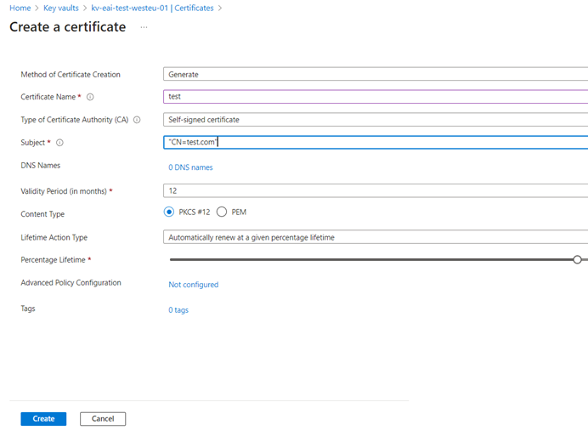Click the Cancel button
The image size is (588, 436).
[103, 419]
